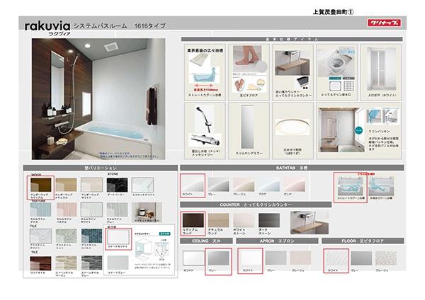Select the white floor swatch
Image resolution: width=425 pixels, height=300 pixels.
click(336, 258)
